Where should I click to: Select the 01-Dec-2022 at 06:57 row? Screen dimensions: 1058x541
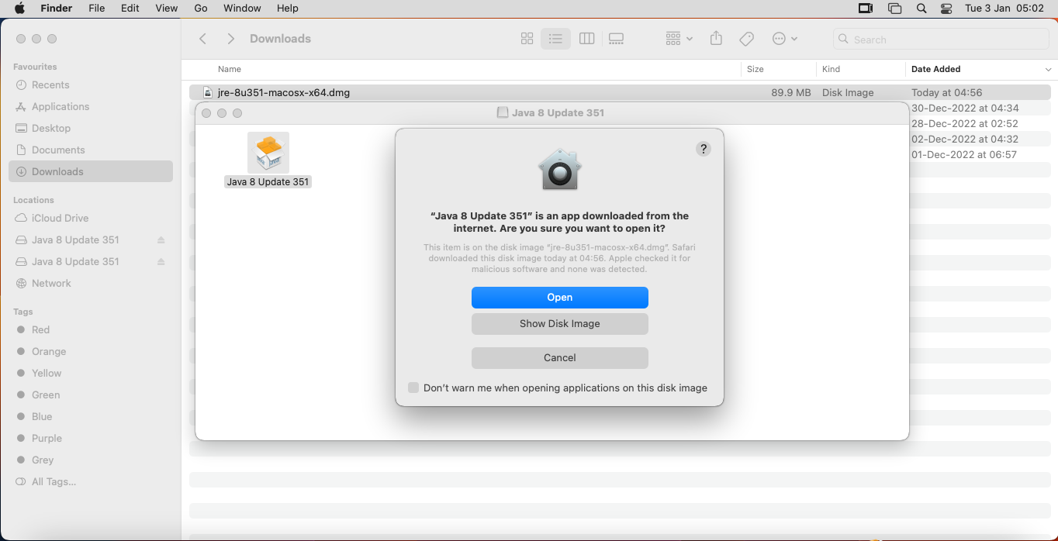pos(964,154)
